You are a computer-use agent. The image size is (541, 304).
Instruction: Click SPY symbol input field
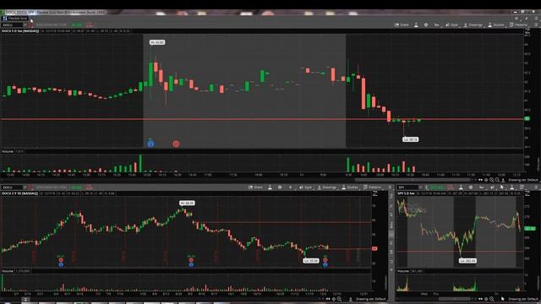tap(407, 187)
